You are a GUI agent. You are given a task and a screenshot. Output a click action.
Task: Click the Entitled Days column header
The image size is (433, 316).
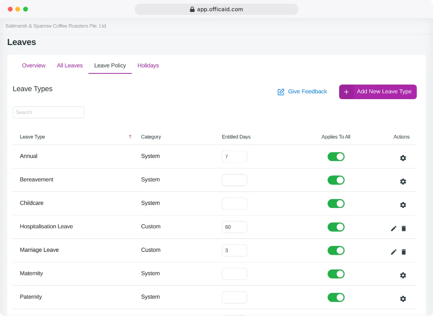point(236,137)
